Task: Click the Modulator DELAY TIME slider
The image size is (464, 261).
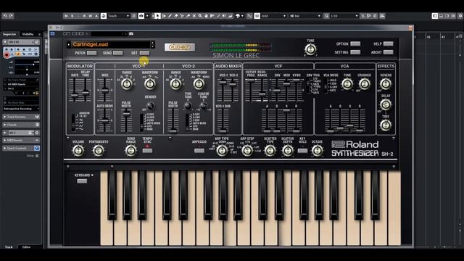Action: point(86,90)
